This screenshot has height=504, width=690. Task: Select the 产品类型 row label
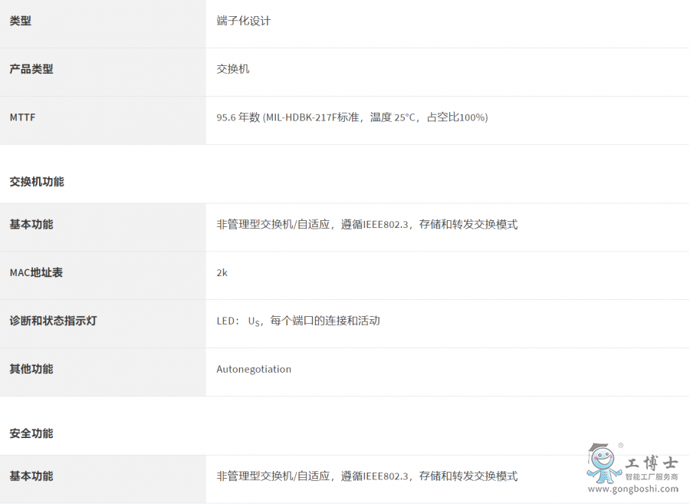[31, 69]
